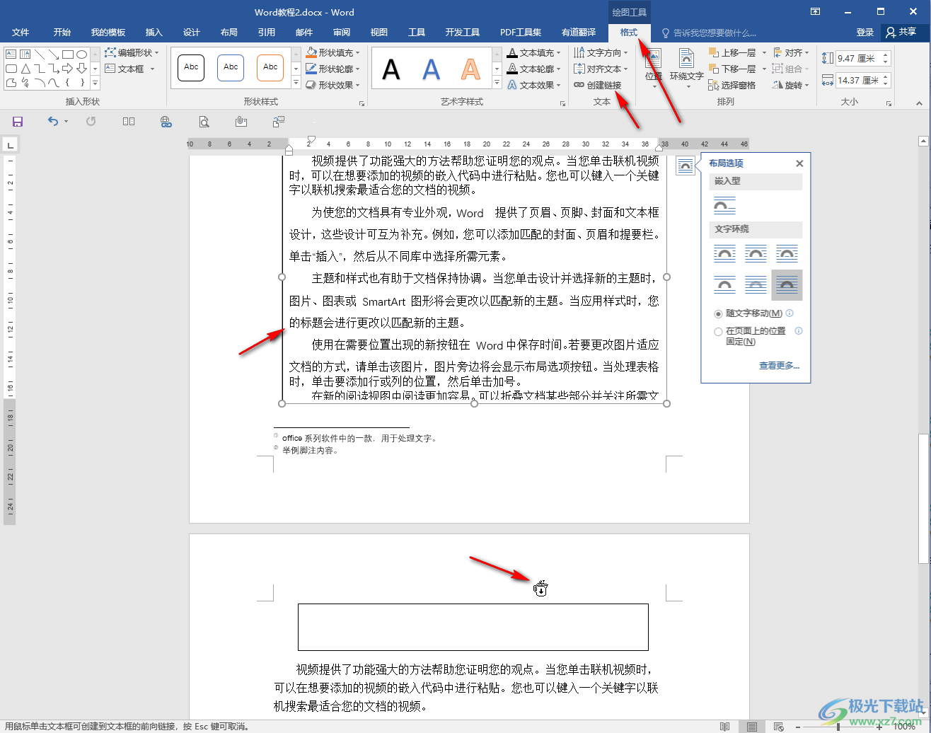Click the info icon next to 在页面上的位置固定
931x733 pixels.
click(799, 331)
